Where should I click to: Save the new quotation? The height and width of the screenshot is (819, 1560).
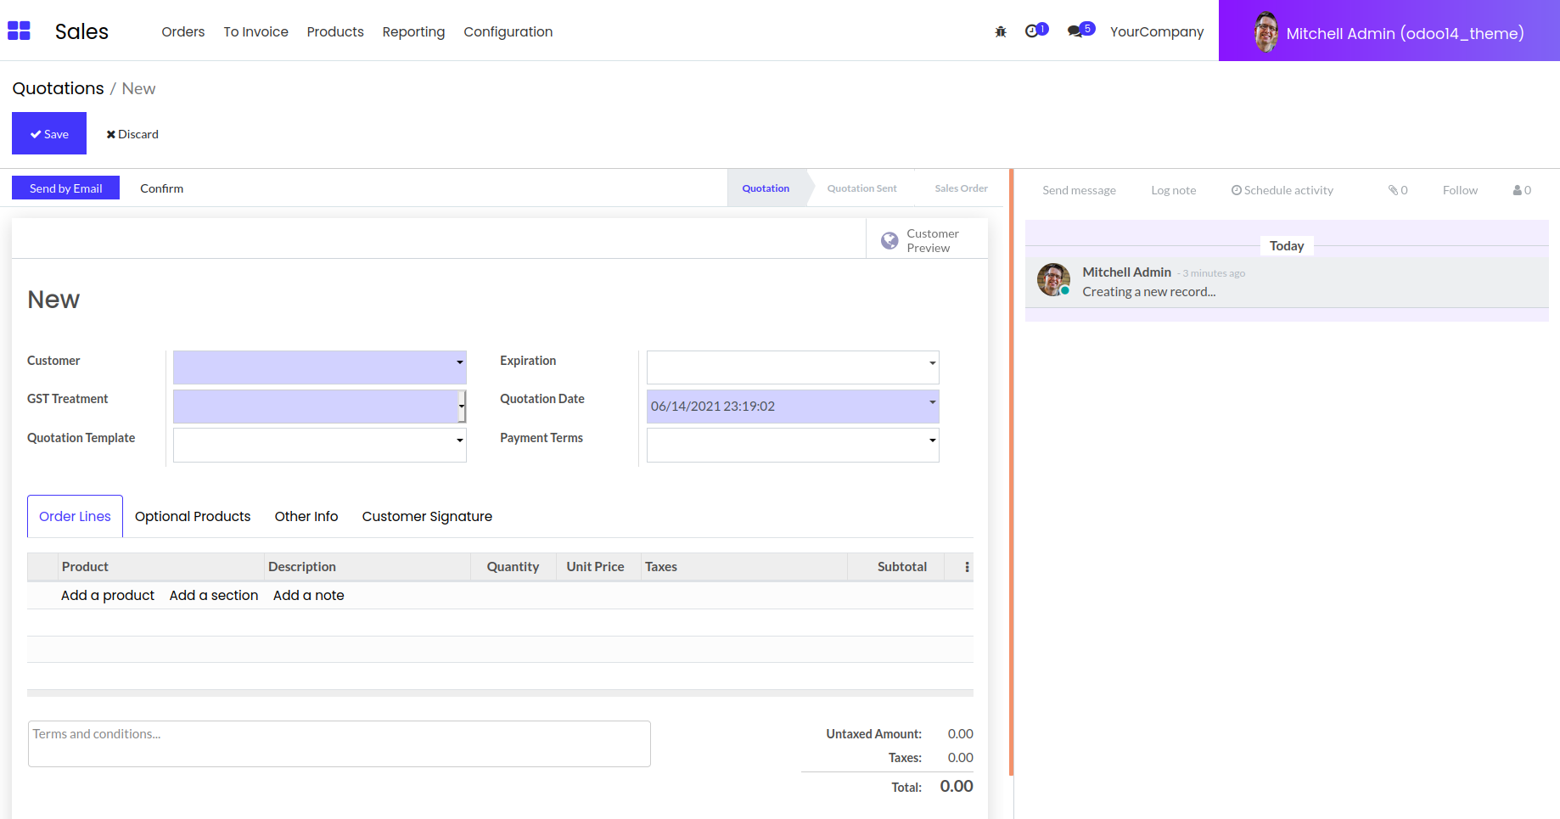pyautogui.click(x=49, y=134)
